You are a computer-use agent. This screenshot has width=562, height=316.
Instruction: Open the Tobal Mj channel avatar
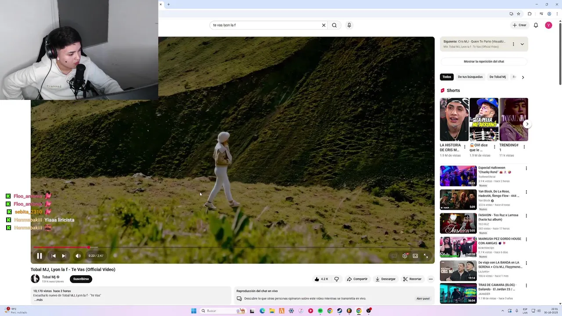coord(35,279)
